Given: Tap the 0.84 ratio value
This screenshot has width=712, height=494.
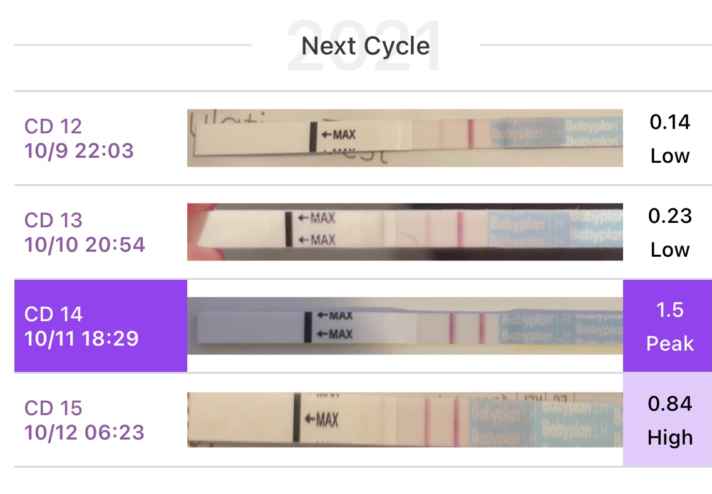Looking at the screenshot, I should (x=669, y=404).
